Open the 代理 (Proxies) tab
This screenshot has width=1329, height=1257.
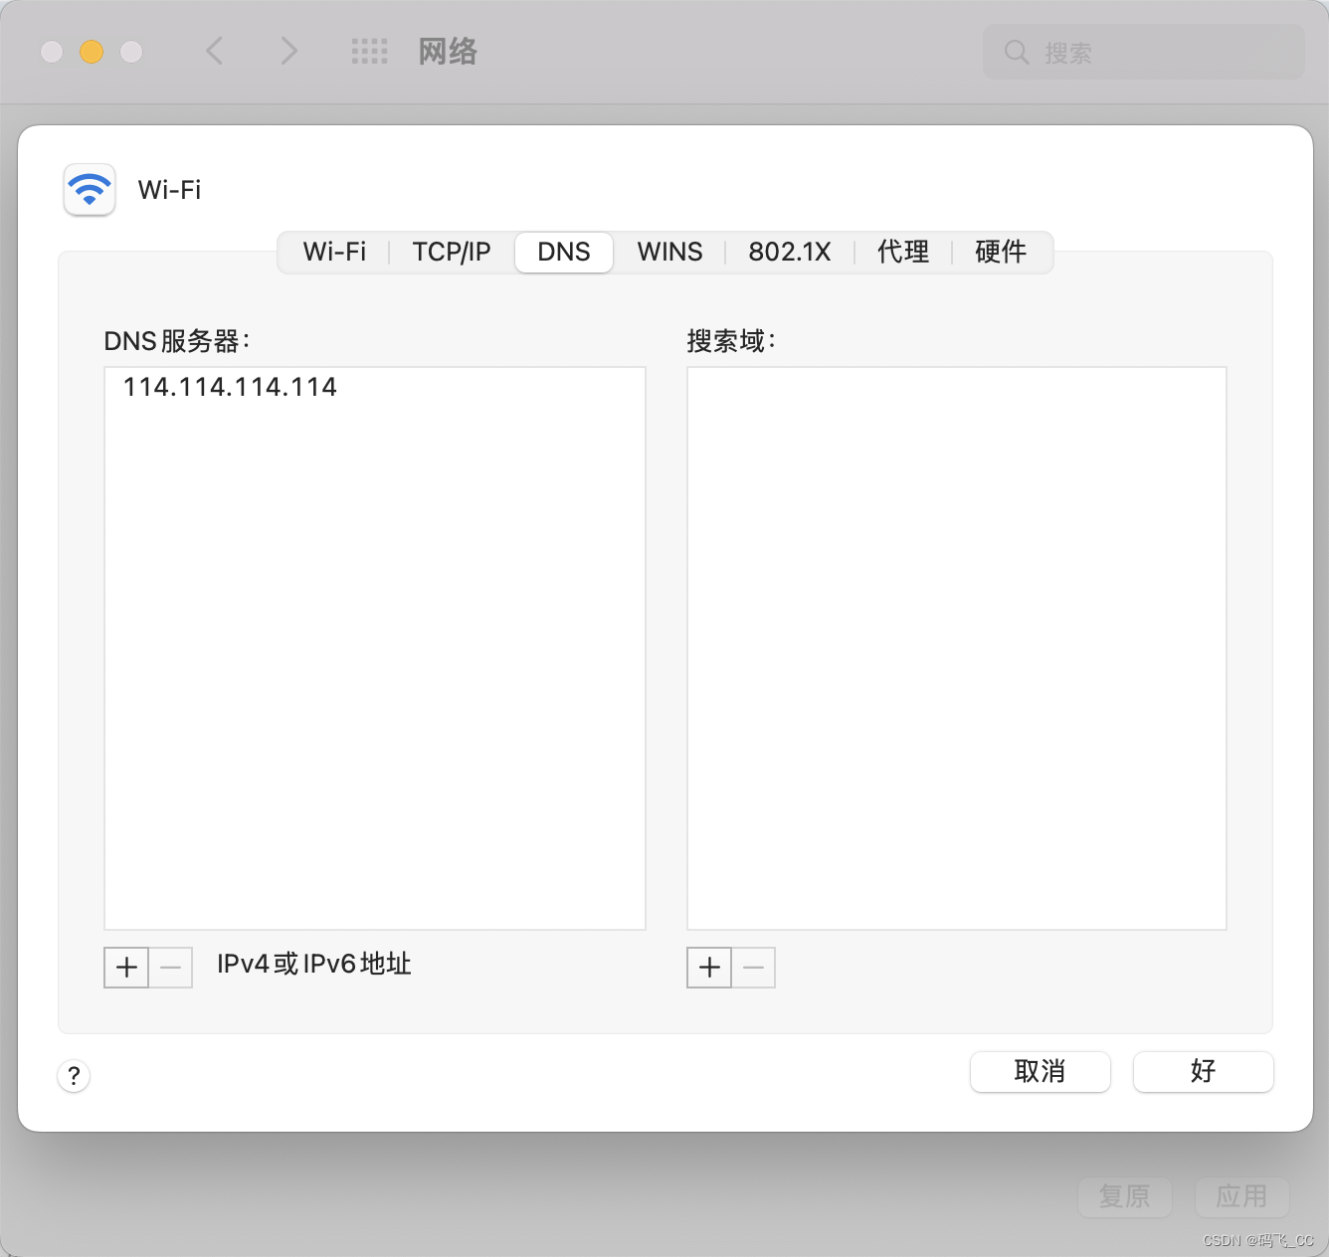(903, 252)
